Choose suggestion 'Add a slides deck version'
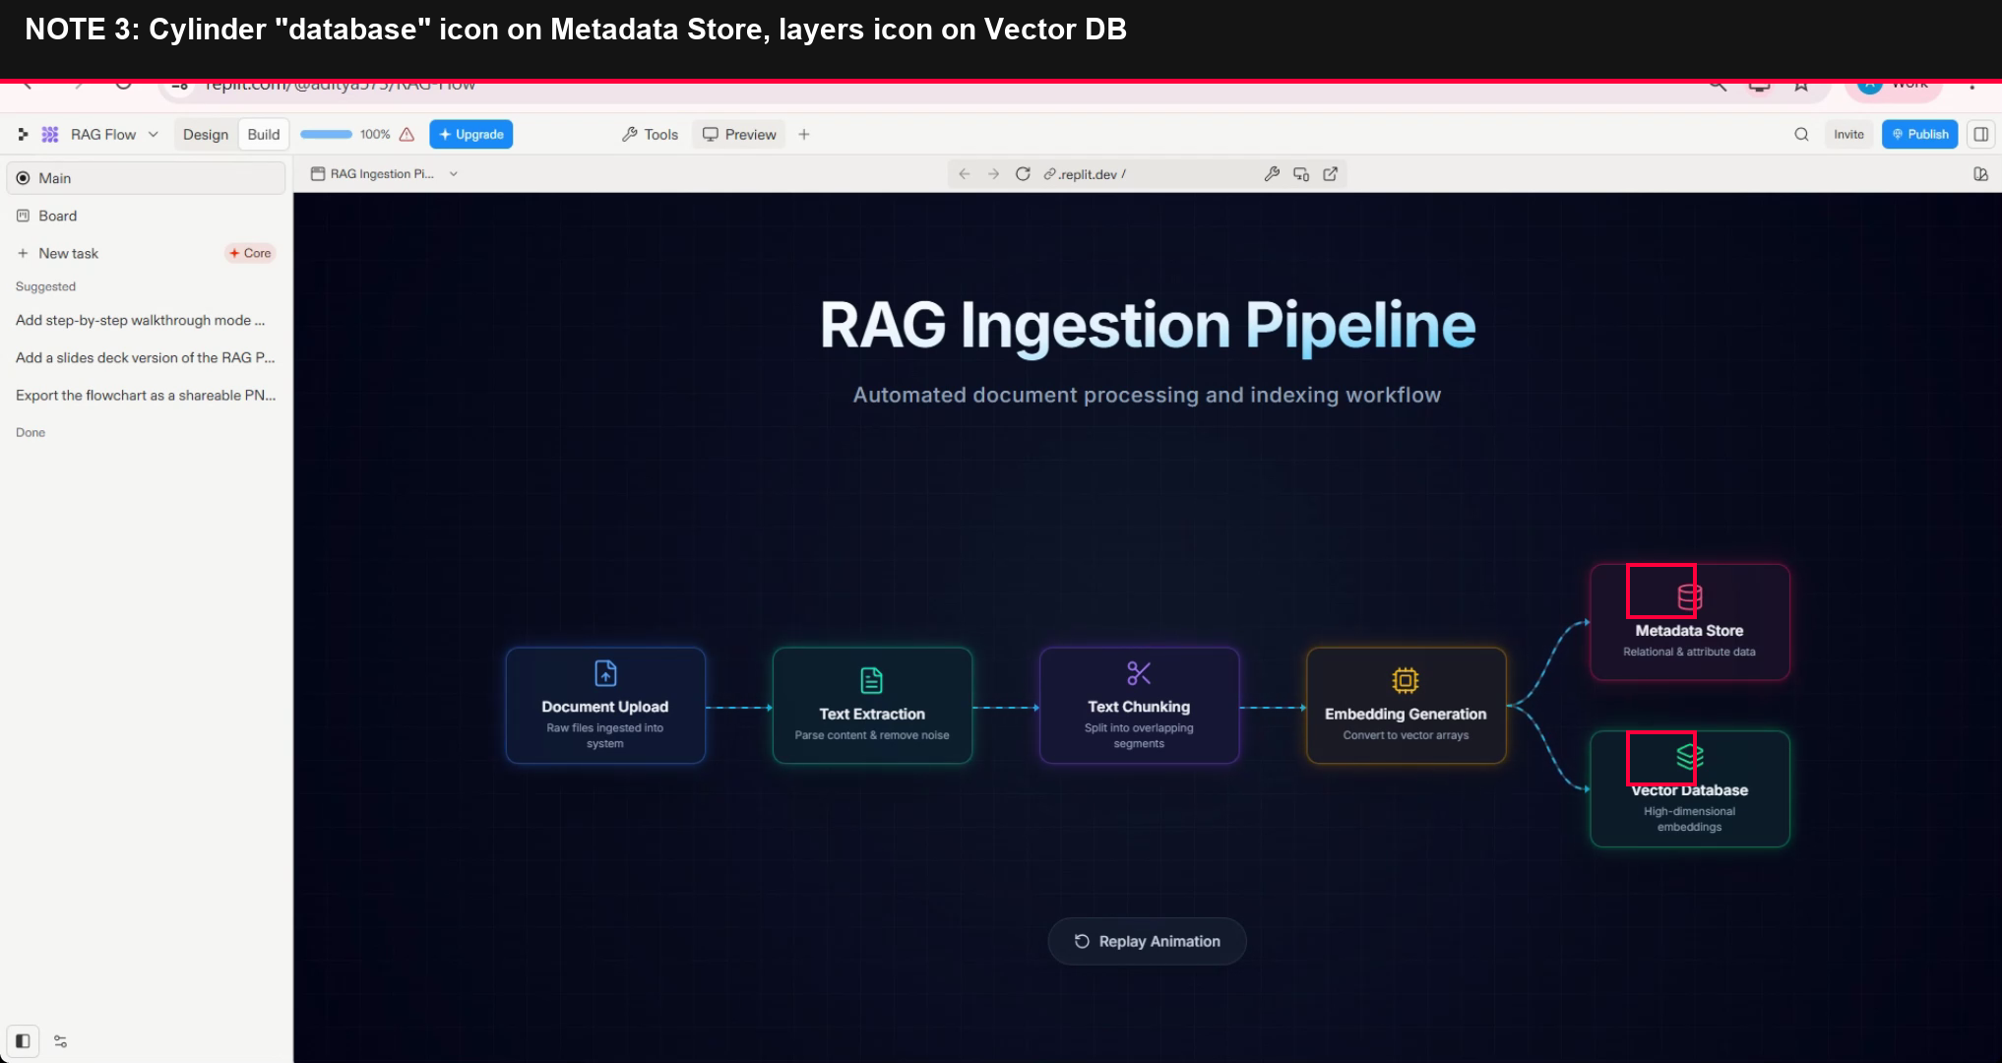The image size is (2002, 1063). click(146, 357)
